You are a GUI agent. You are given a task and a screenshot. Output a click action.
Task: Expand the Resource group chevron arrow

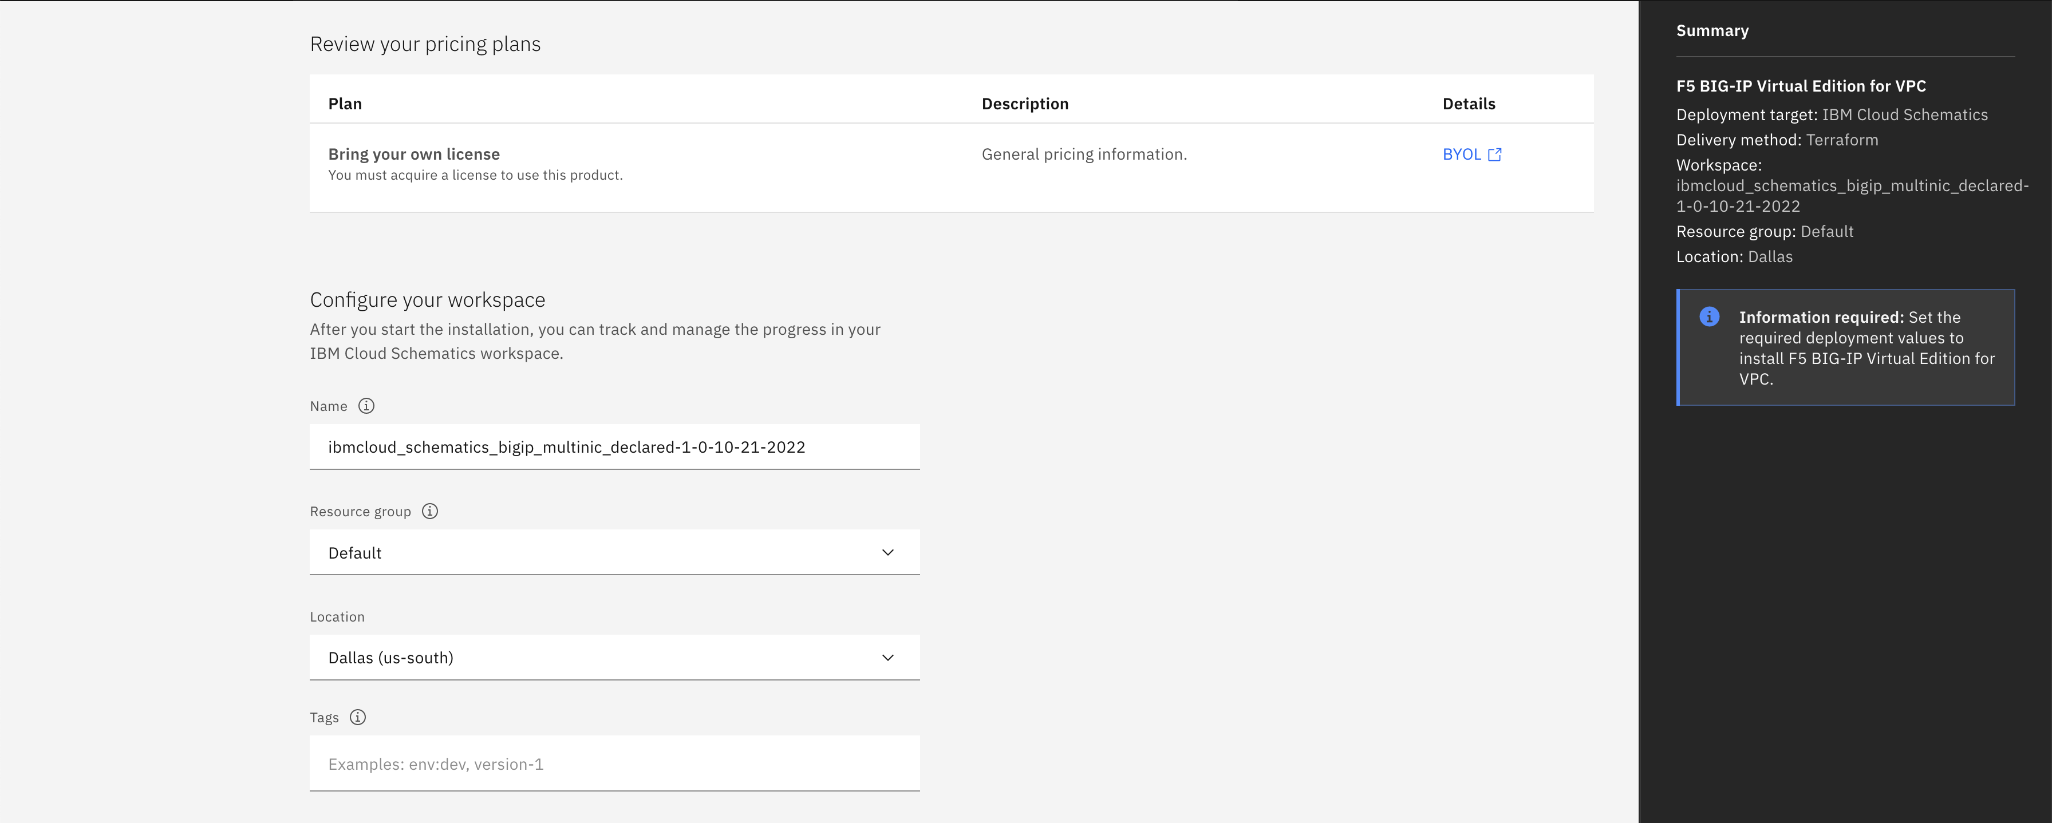pos(887,552)
